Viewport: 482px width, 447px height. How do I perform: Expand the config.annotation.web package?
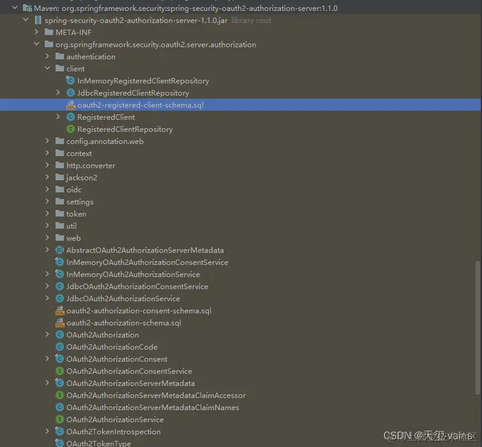pos(47,141)
